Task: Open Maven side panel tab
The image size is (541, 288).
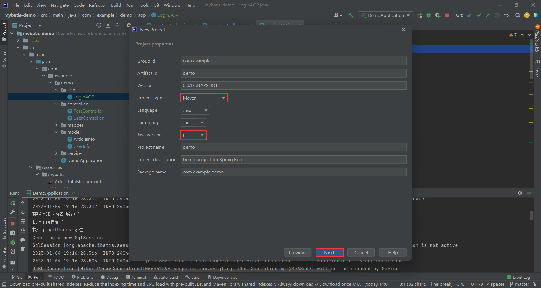Action: [x=537, y=68]
